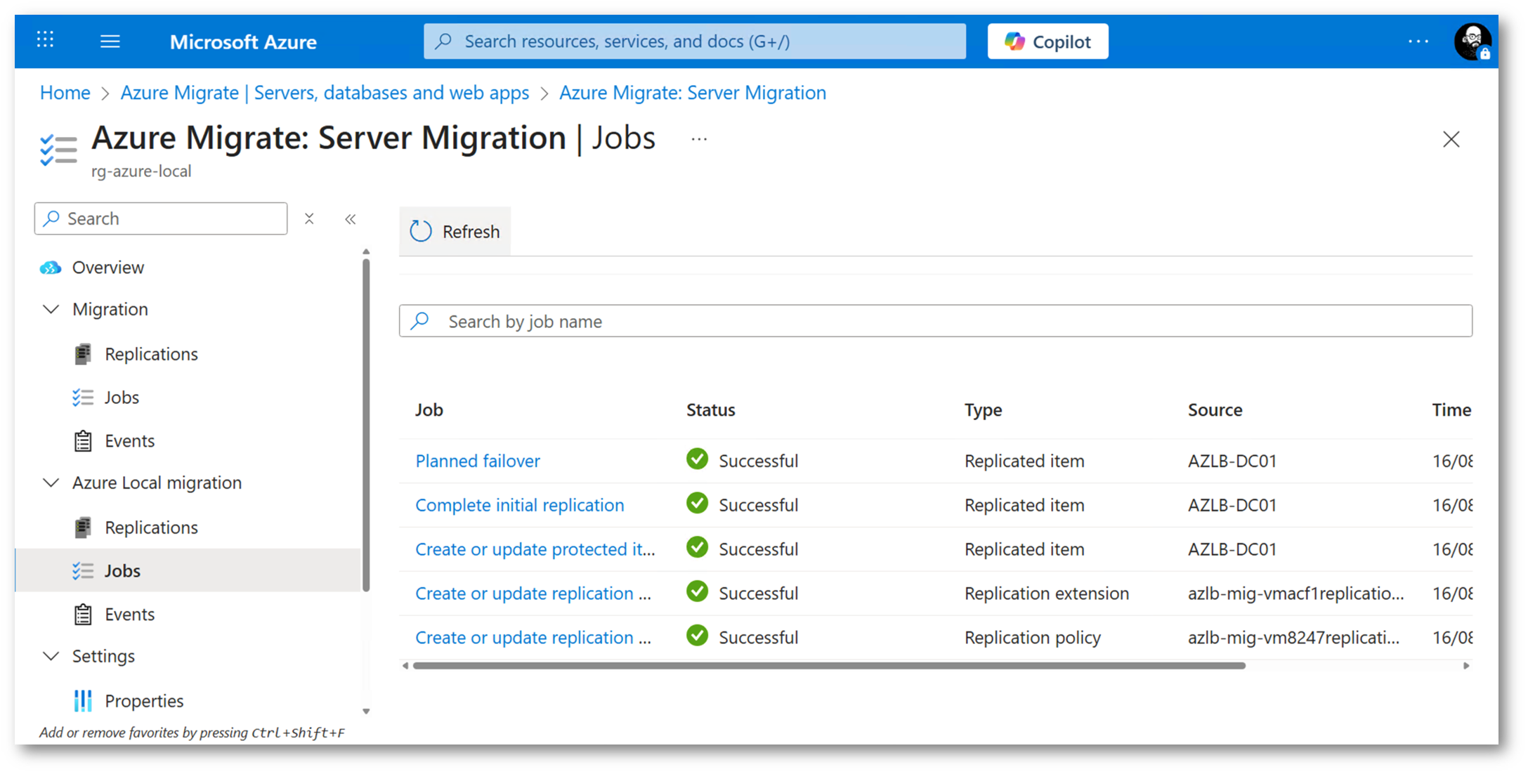Screen dimensions: 1528x774
Task: Open Replications under Azure Local migration
Action: click(x=150, y=527)
